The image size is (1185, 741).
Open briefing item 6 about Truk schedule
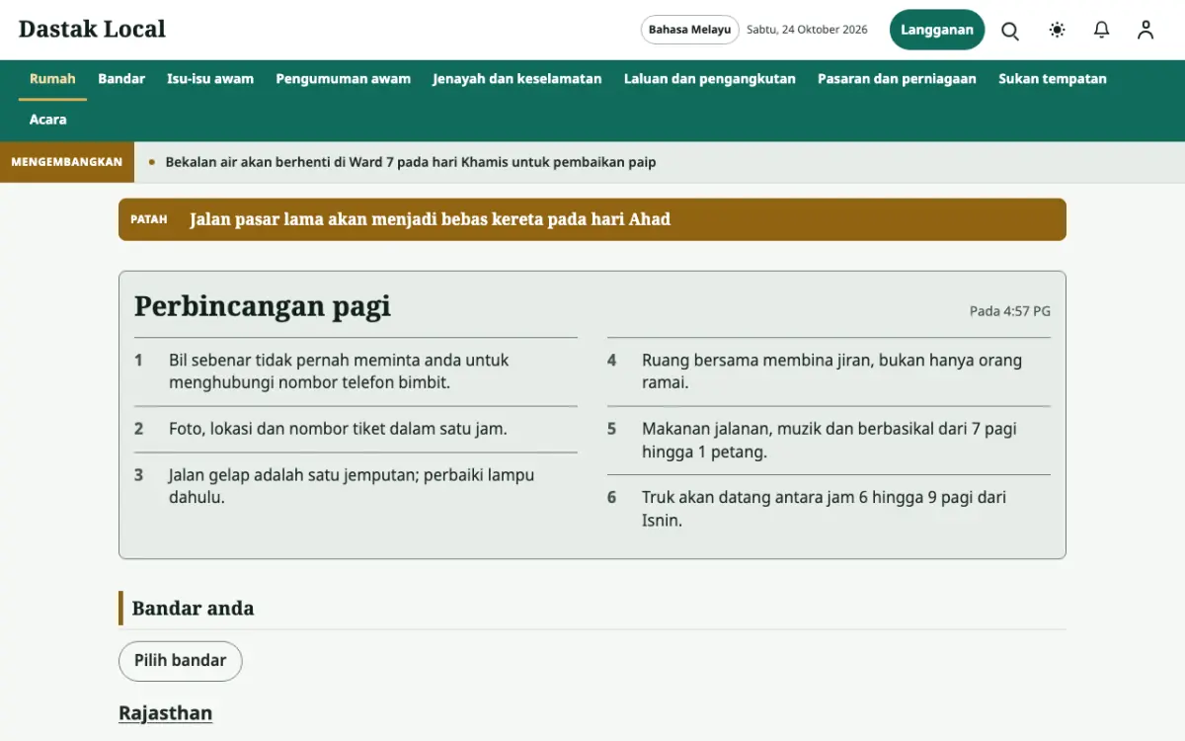(829, 509)
